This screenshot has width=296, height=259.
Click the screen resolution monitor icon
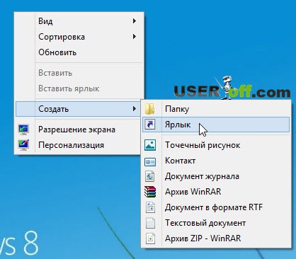23,129
